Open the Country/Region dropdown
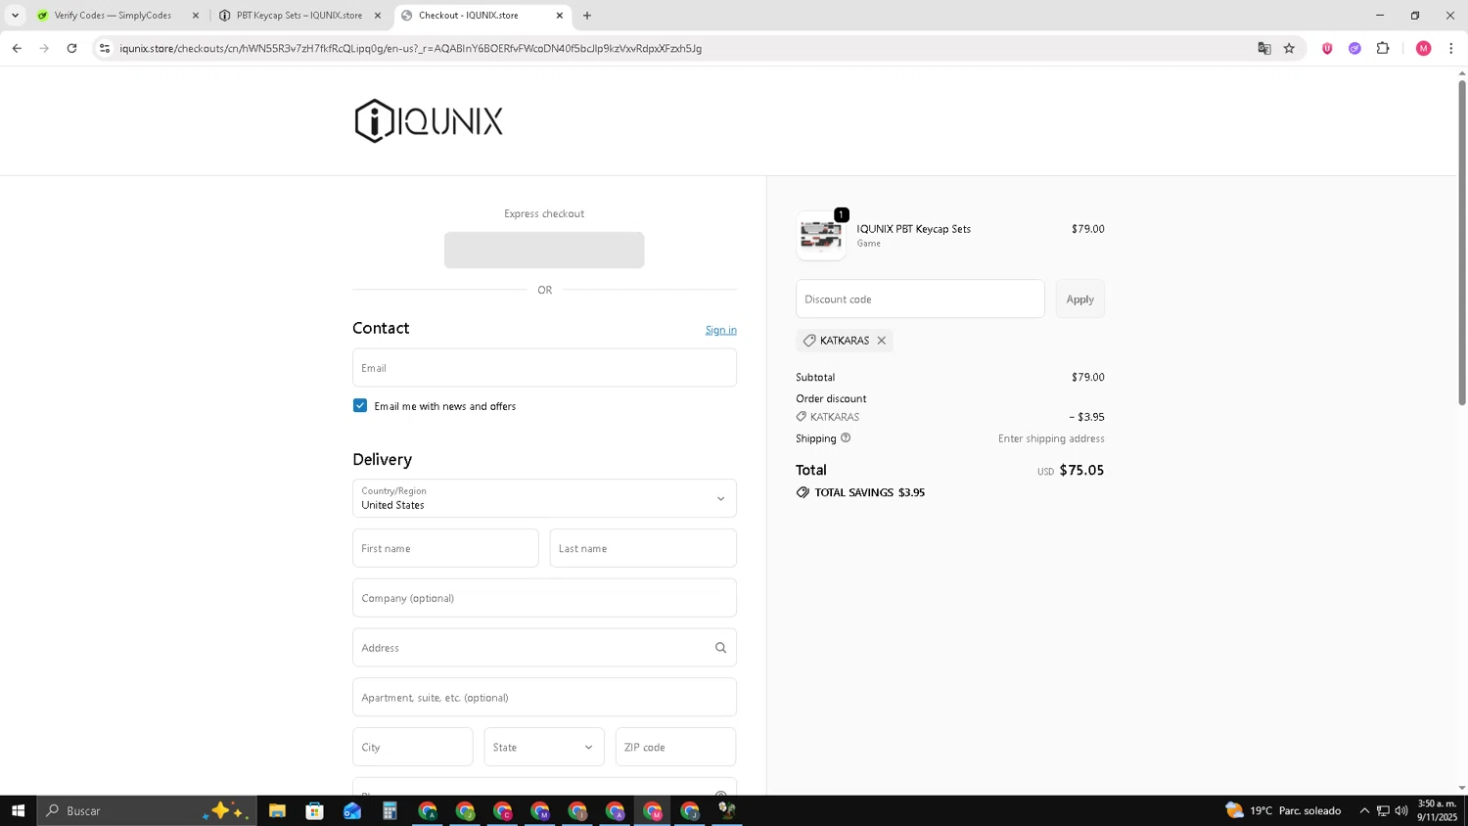 544,498
